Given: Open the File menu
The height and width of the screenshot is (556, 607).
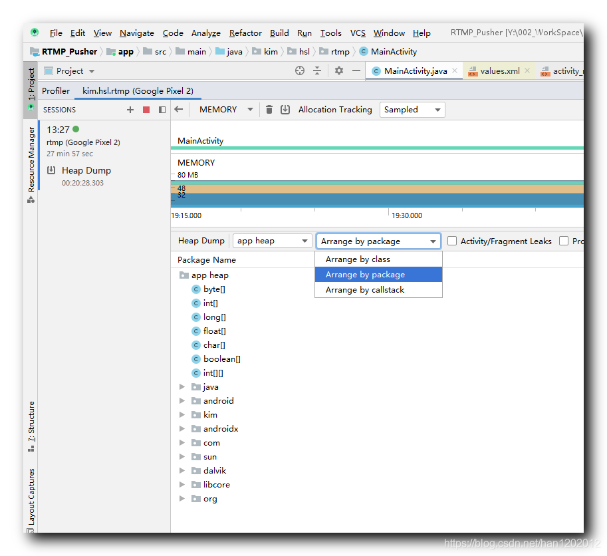Looking at the screenshot, I should [x=56, y=33].
